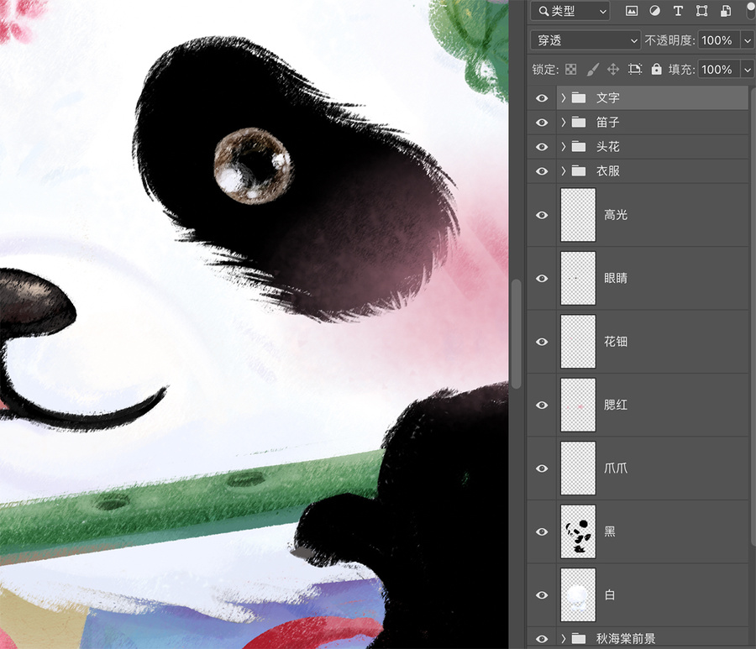Toggle visibility of 腮红 layer
Image resolution: width=756 pixels, height=649 pixels.
(542, 406)
